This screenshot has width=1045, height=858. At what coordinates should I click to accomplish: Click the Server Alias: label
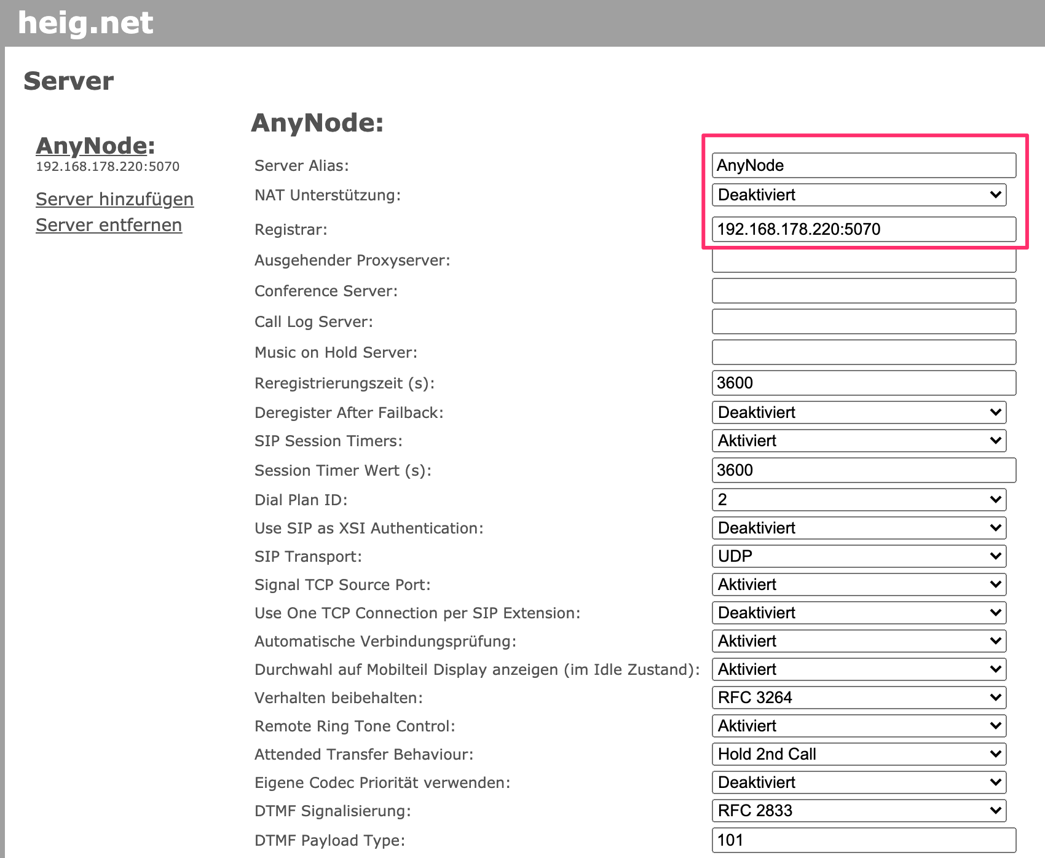302,165
